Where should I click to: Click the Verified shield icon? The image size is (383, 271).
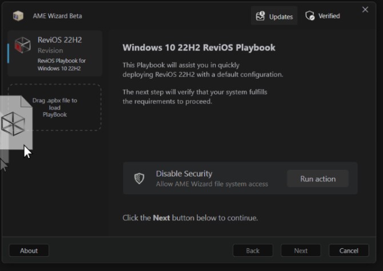310,15
